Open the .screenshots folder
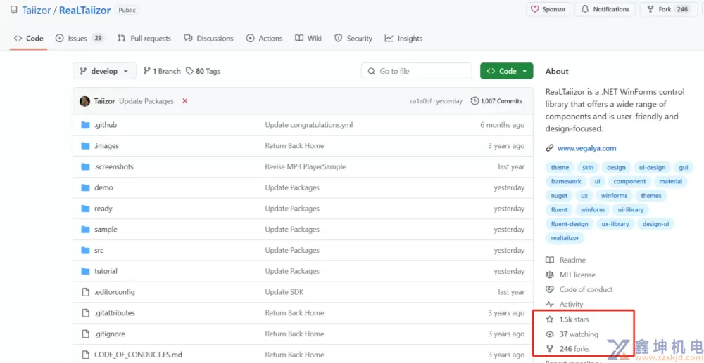 pyautogui.click(x=114, y=166)
